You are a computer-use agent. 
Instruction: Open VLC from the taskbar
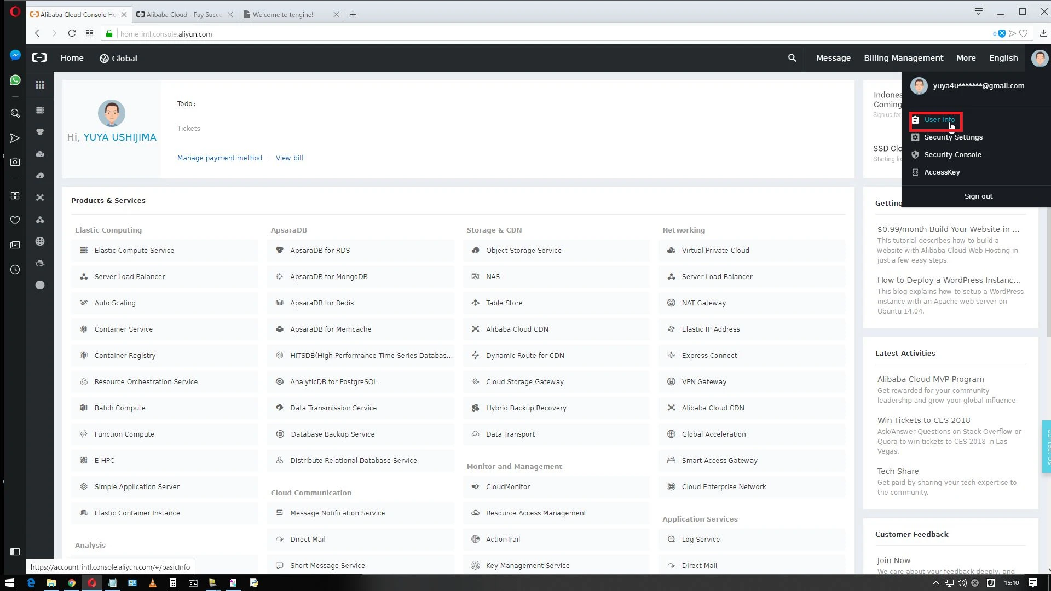coord(153,583)
